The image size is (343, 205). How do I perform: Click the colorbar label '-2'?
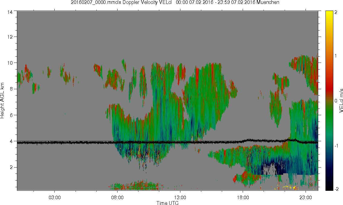[x=336, y=189]
